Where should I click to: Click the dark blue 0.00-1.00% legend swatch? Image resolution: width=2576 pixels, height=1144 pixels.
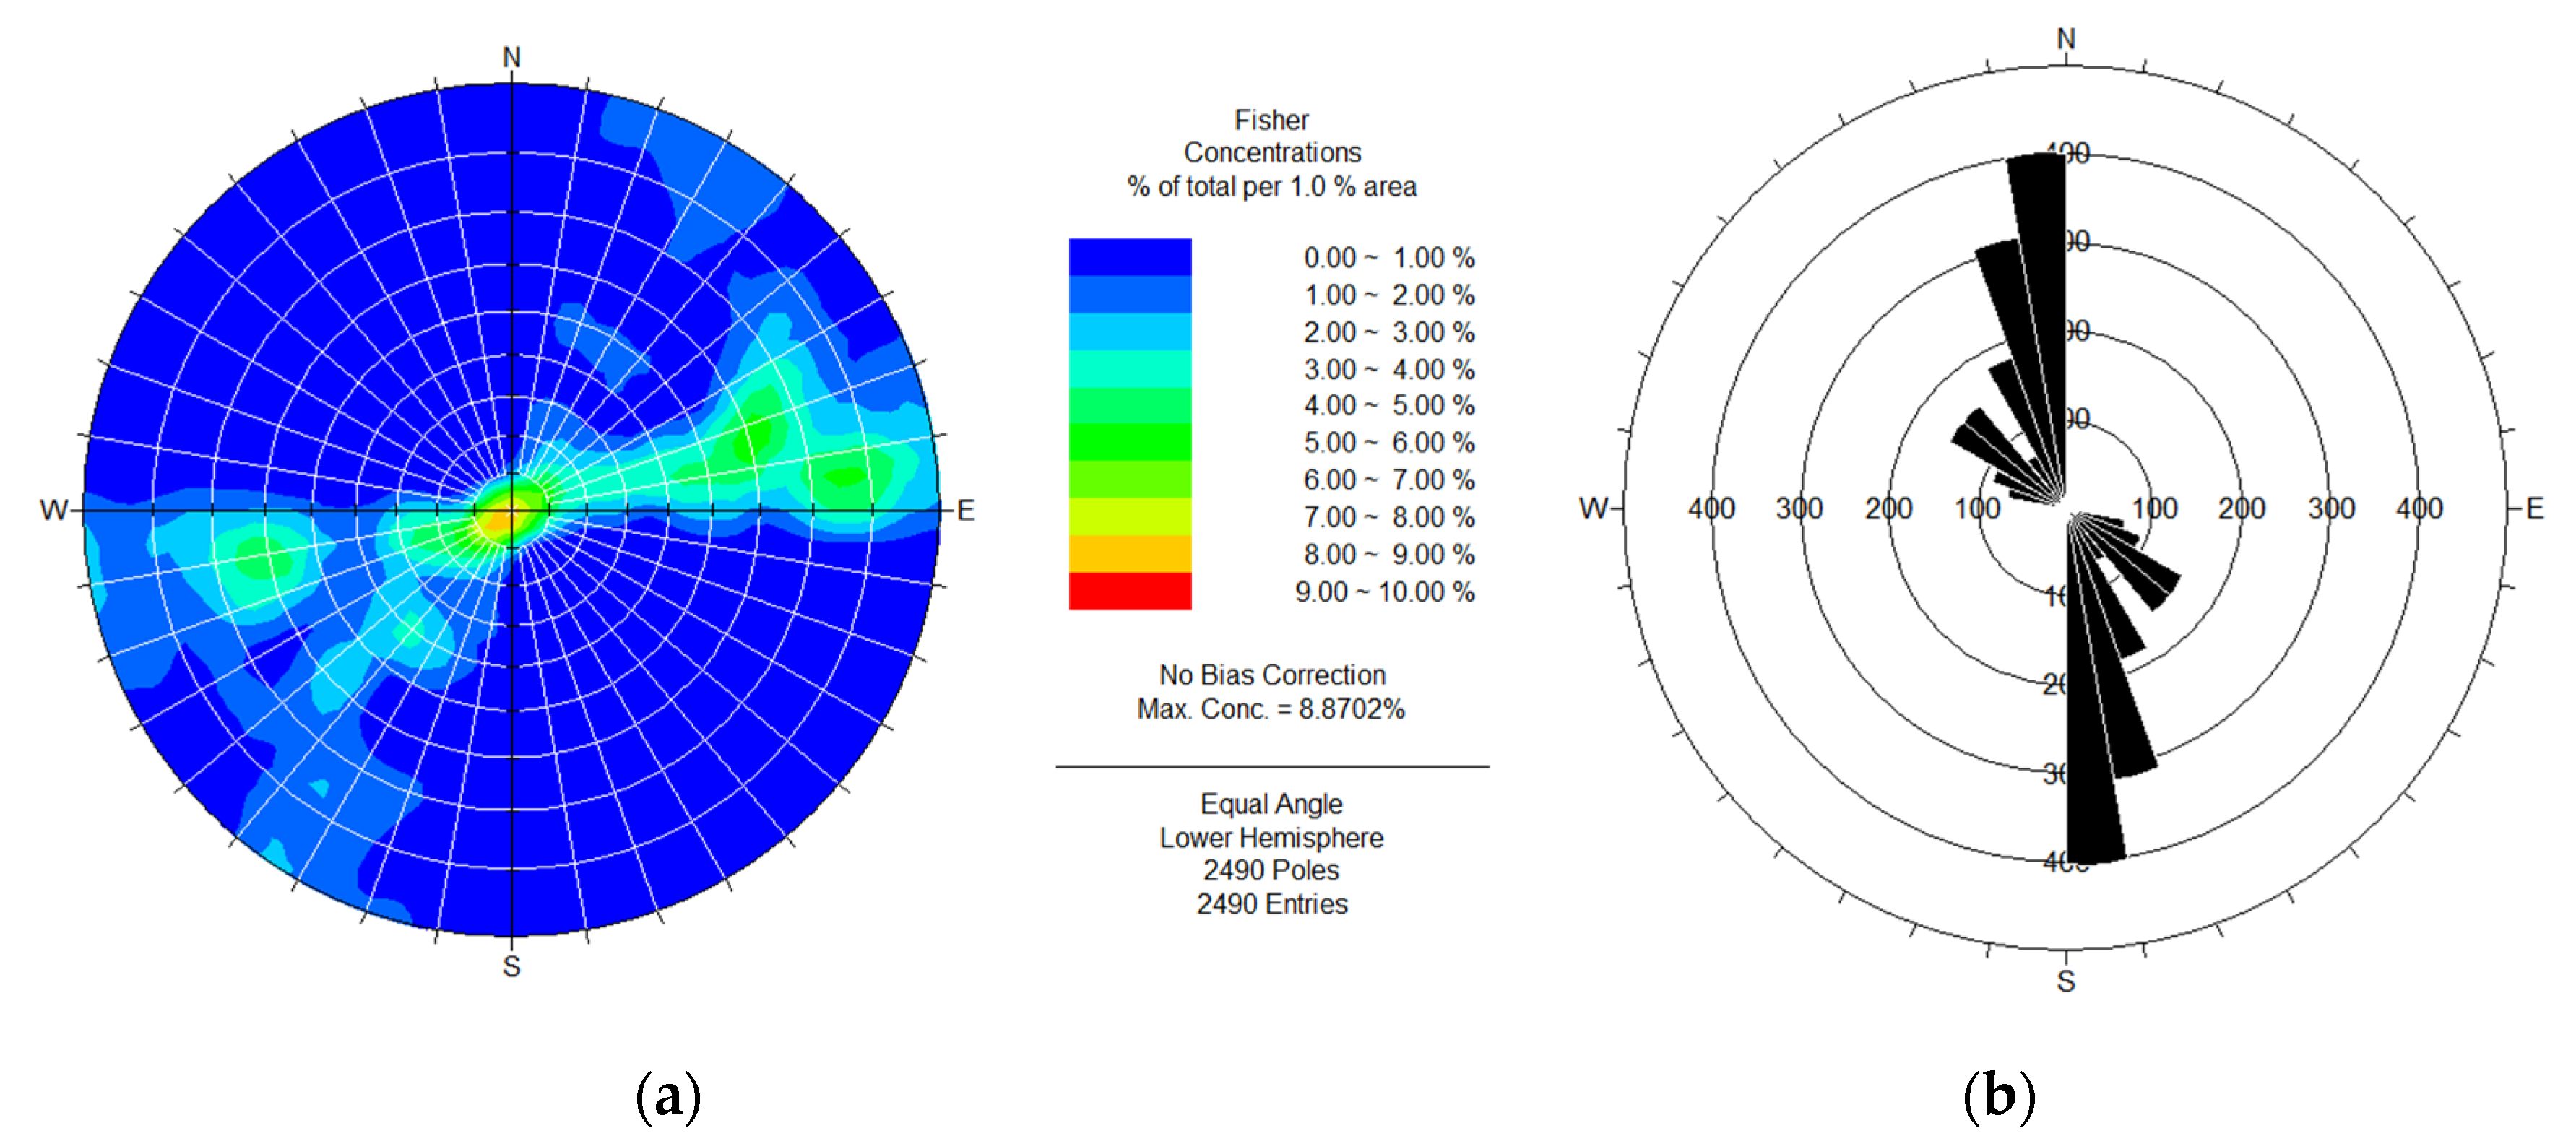tap(1129, 257)
